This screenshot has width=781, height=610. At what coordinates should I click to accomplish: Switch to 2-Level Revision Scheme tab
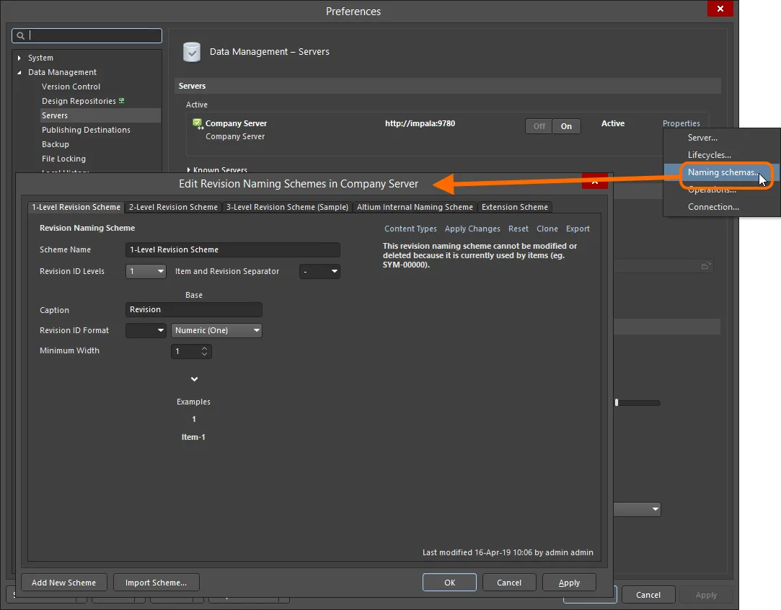click(x=173, y=207)
